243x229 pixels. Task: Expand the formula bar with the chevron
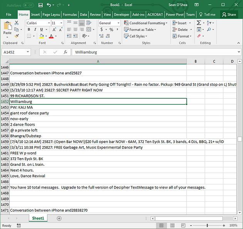(x=239, y=52)
